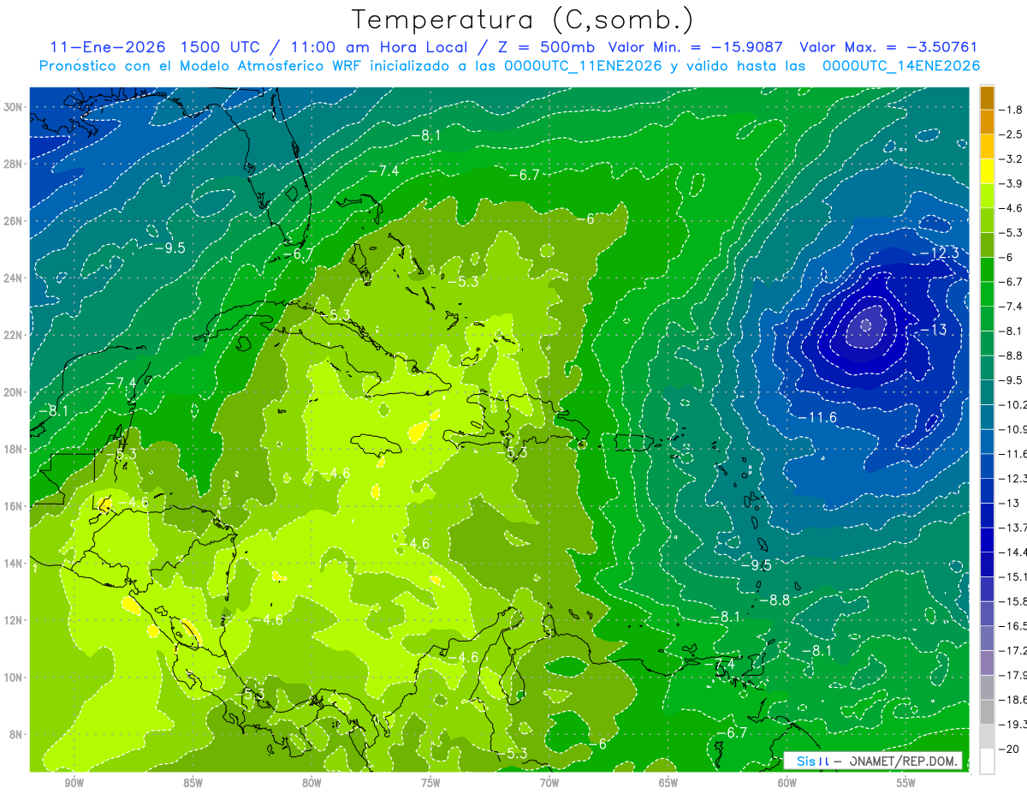Click the "85W" longitude axis label
This screenshot has height=794, width=1027.
(x=193, y=783)
